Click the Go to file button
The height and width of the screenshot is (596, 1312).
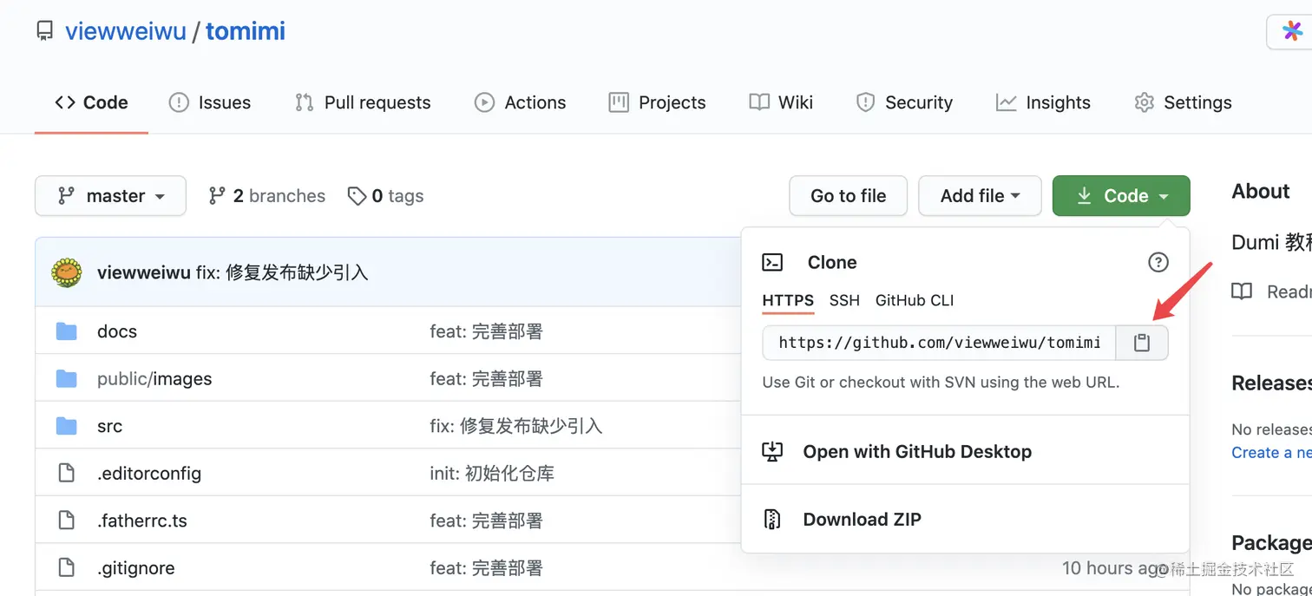pyautogui.click(x=849, y=196)
